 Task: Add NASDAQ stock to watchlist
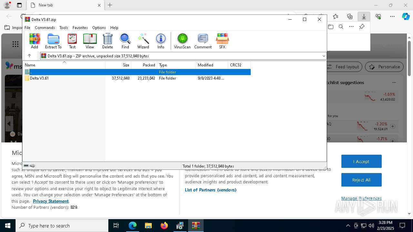click(393, 126)
